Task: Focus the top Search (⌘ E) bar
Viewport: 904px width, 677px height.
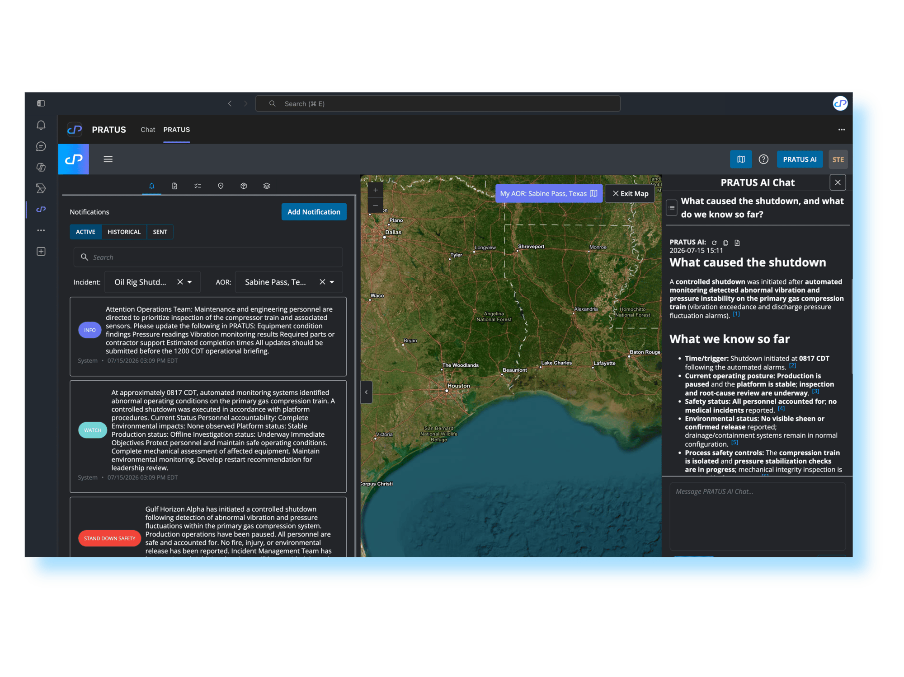Action: 438,103
